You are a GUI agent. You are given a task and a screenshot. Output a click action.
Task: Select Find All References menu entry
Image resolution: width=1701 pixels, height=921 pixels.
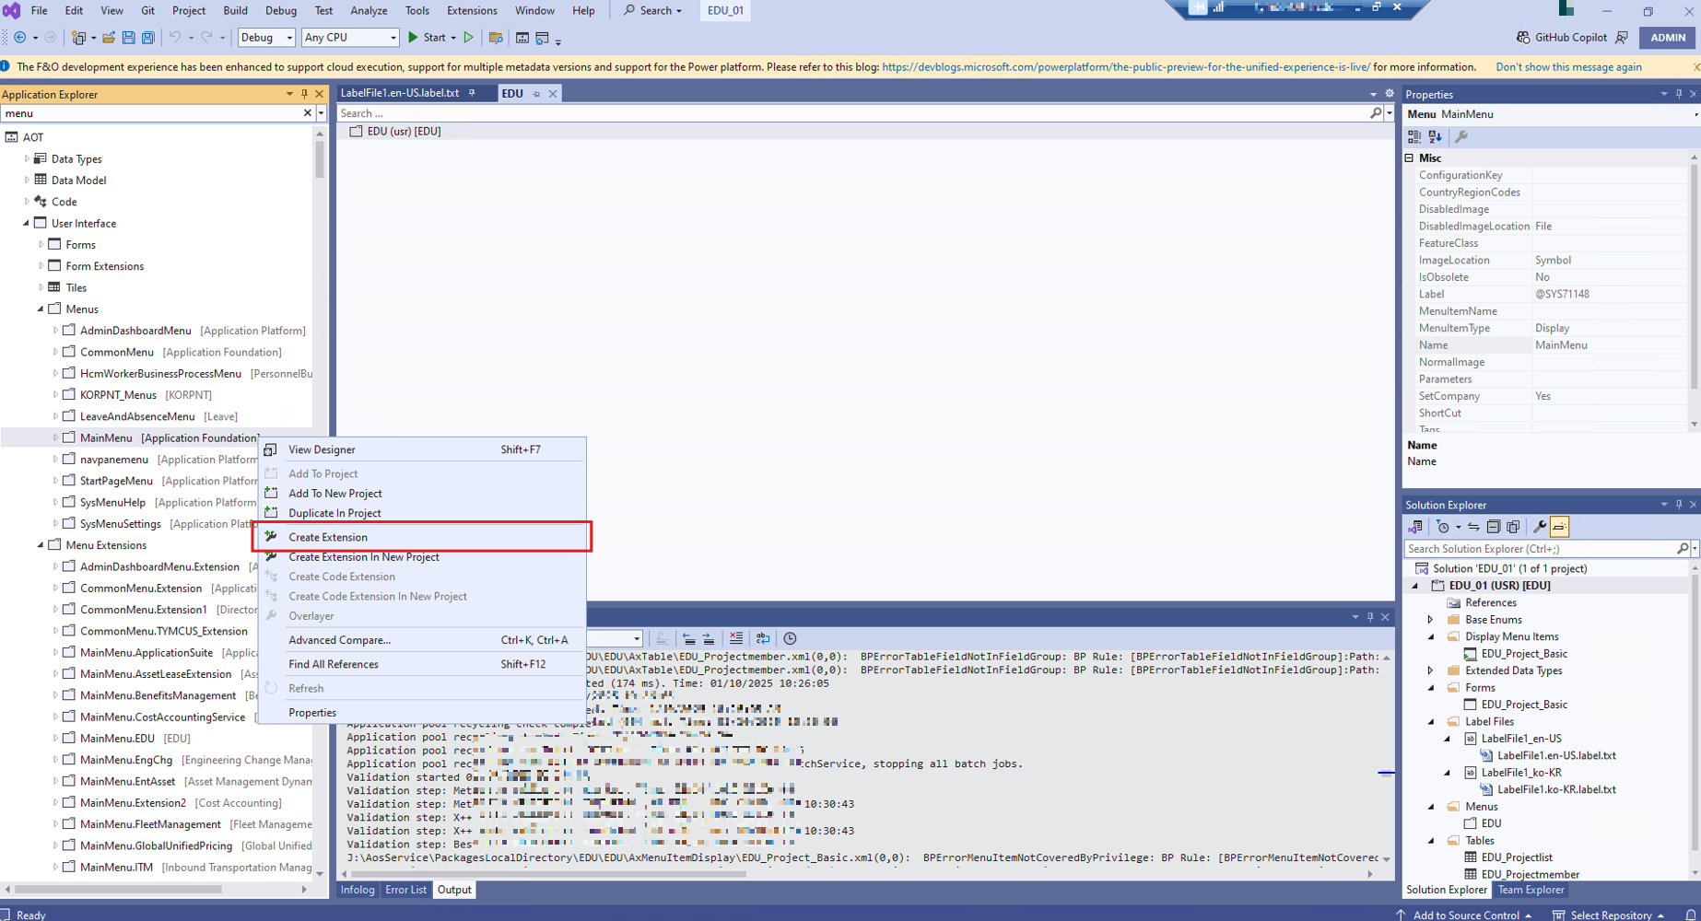[x=422, y=664]
